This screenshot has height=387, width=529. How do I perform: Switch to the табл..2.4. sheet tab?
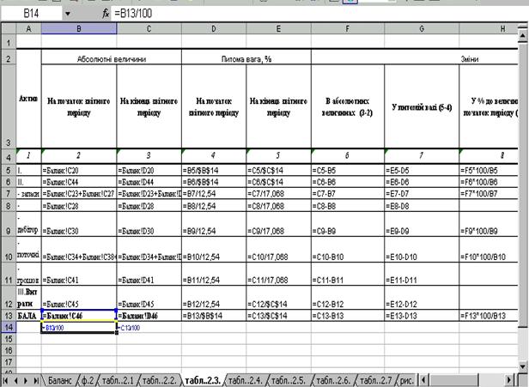coord(243,379)
